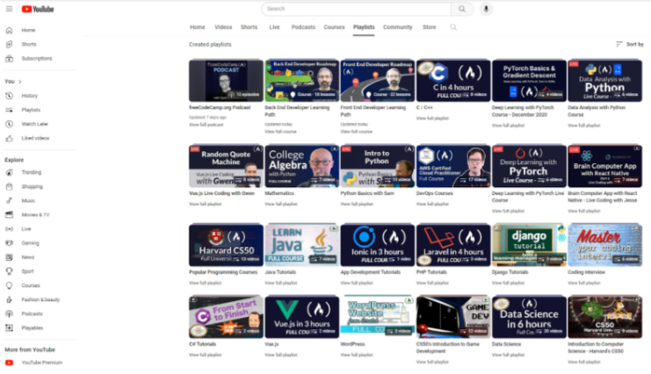Start voice search with microphone

point(486,9)
